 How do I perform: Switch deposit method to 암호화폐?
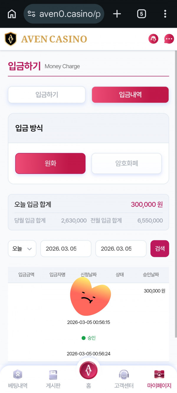click(126, 163)
